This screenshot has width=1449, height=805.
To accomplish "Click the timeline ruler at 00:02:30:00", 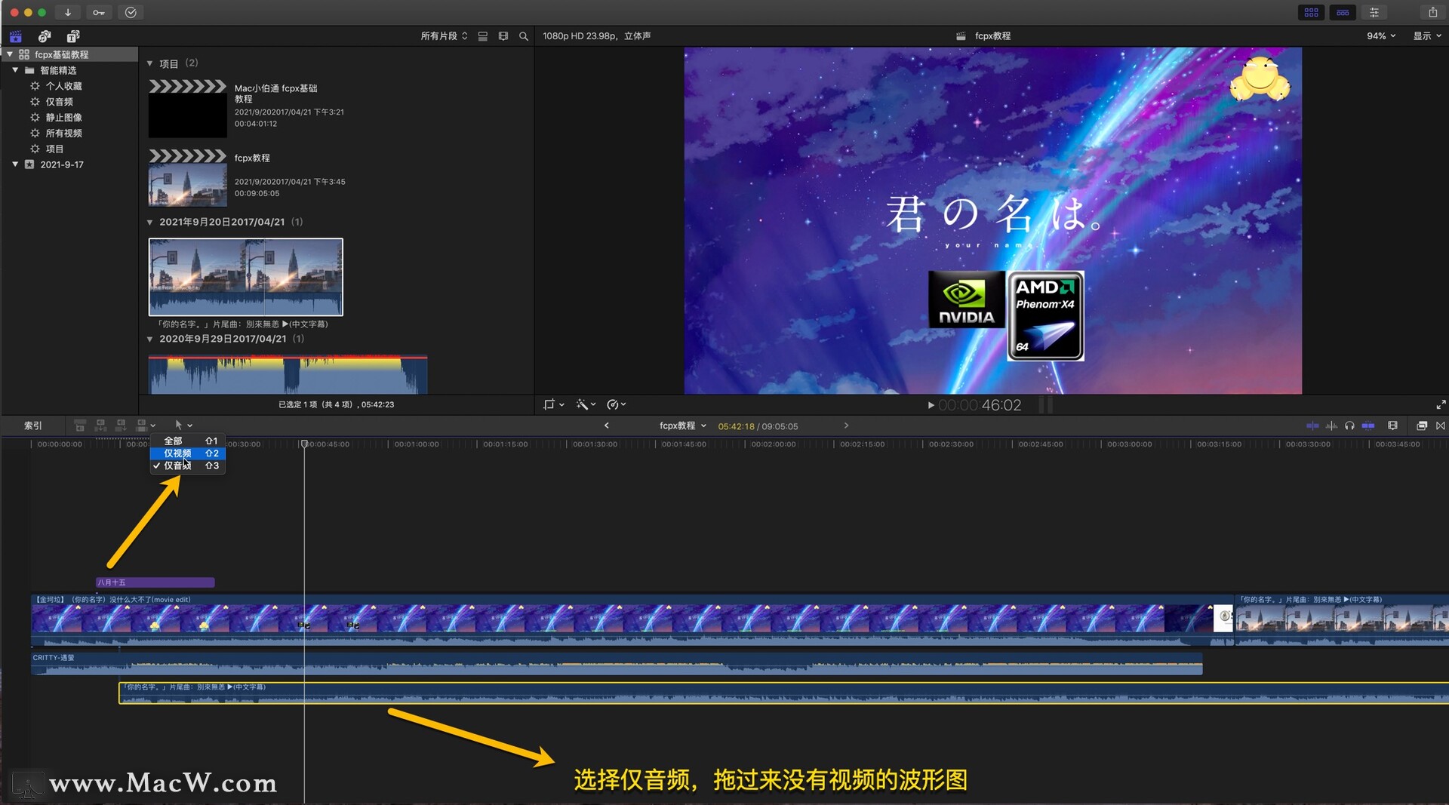I will (x=952, y=444).
